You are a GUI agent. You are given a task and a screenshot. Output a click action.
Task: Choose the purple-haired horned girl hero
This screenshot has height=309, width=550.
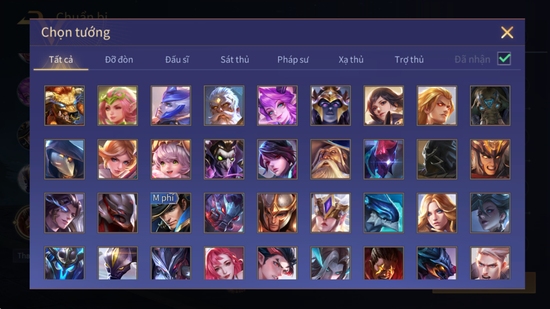277,106
